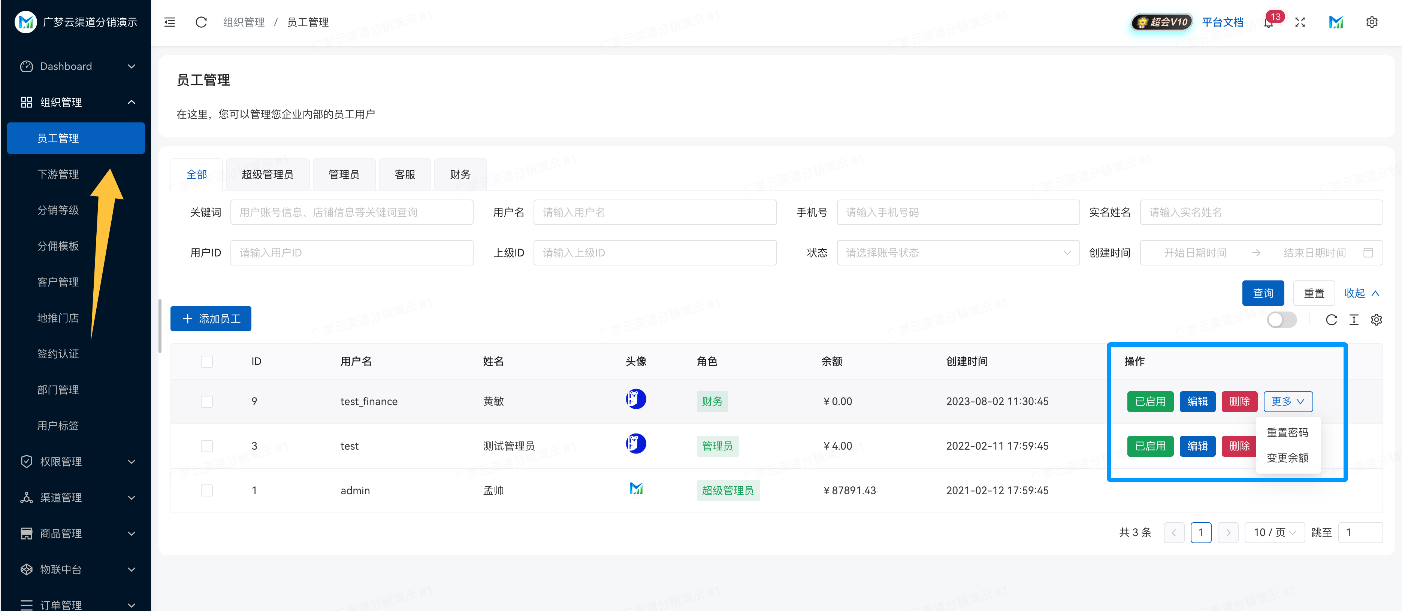This screenshot has width=1402, height=611.
Task: Collapse the sidebar with the menu fold icon
Action: (x=170, y=22)
